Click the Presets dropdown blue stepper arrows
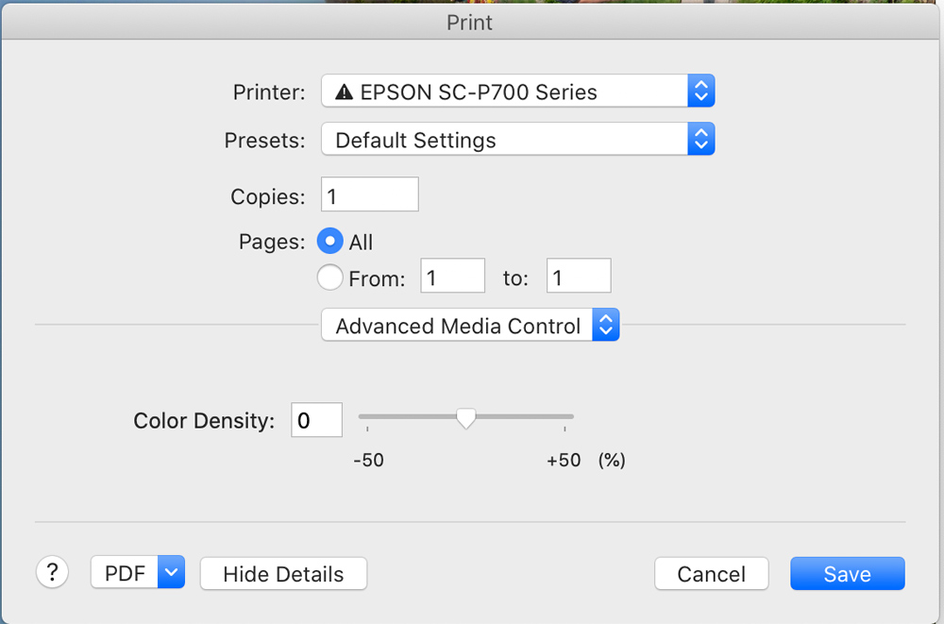 tap(700, 141)
